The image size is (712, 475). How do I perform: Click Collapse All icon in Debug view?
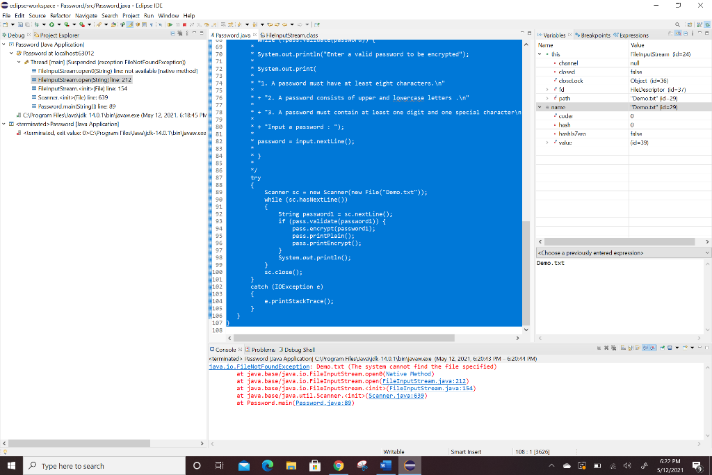[x=172, y=33]
